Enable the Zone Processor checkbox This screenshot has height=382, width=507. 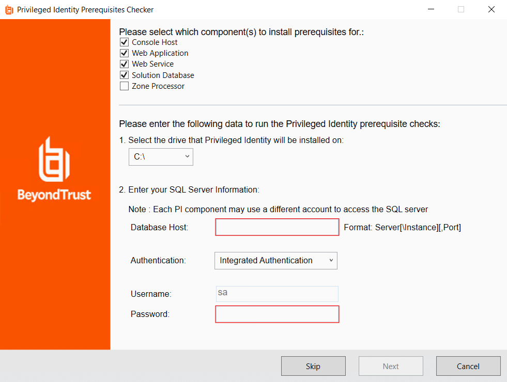point(124,86)
